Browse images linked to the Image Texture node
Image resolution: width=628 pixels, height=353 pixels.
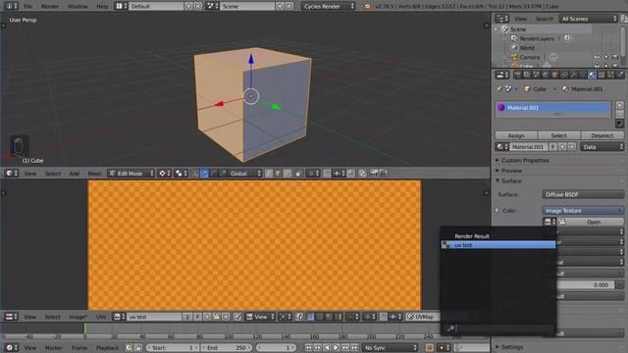tap(549, 222)
